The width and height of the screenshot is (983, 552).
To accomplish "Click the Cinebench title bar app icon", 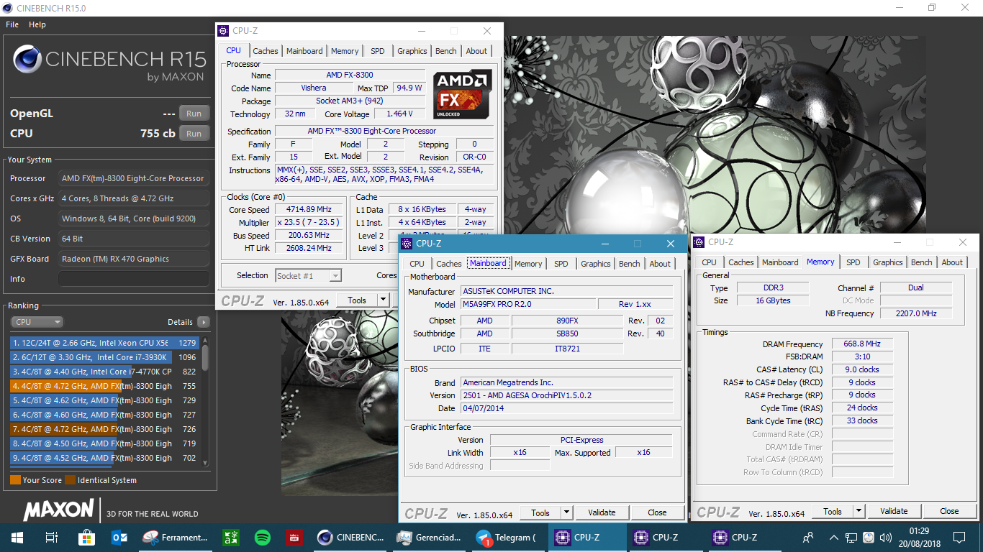I will (x=8, y=8).
